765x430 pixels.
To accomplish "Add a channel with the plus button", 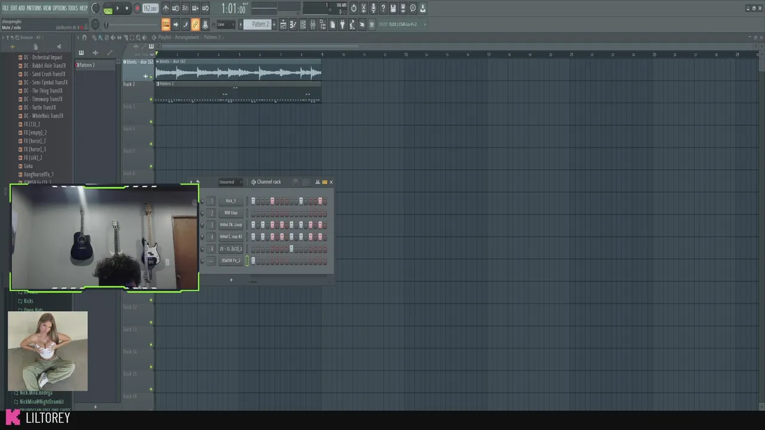I will [x=231, y=279].
